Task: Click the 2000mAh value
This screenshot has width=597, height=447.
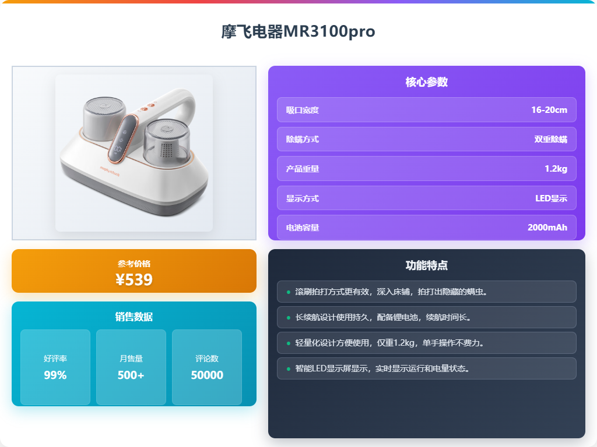Action: coord(547,228)
